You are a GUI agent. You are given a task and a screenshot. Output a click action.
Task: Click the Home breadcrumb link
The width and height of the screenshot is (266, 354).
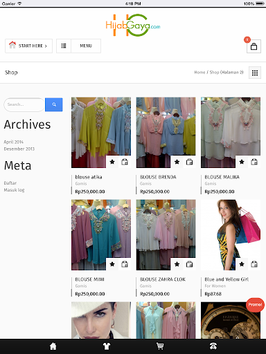tap(199, 73)
